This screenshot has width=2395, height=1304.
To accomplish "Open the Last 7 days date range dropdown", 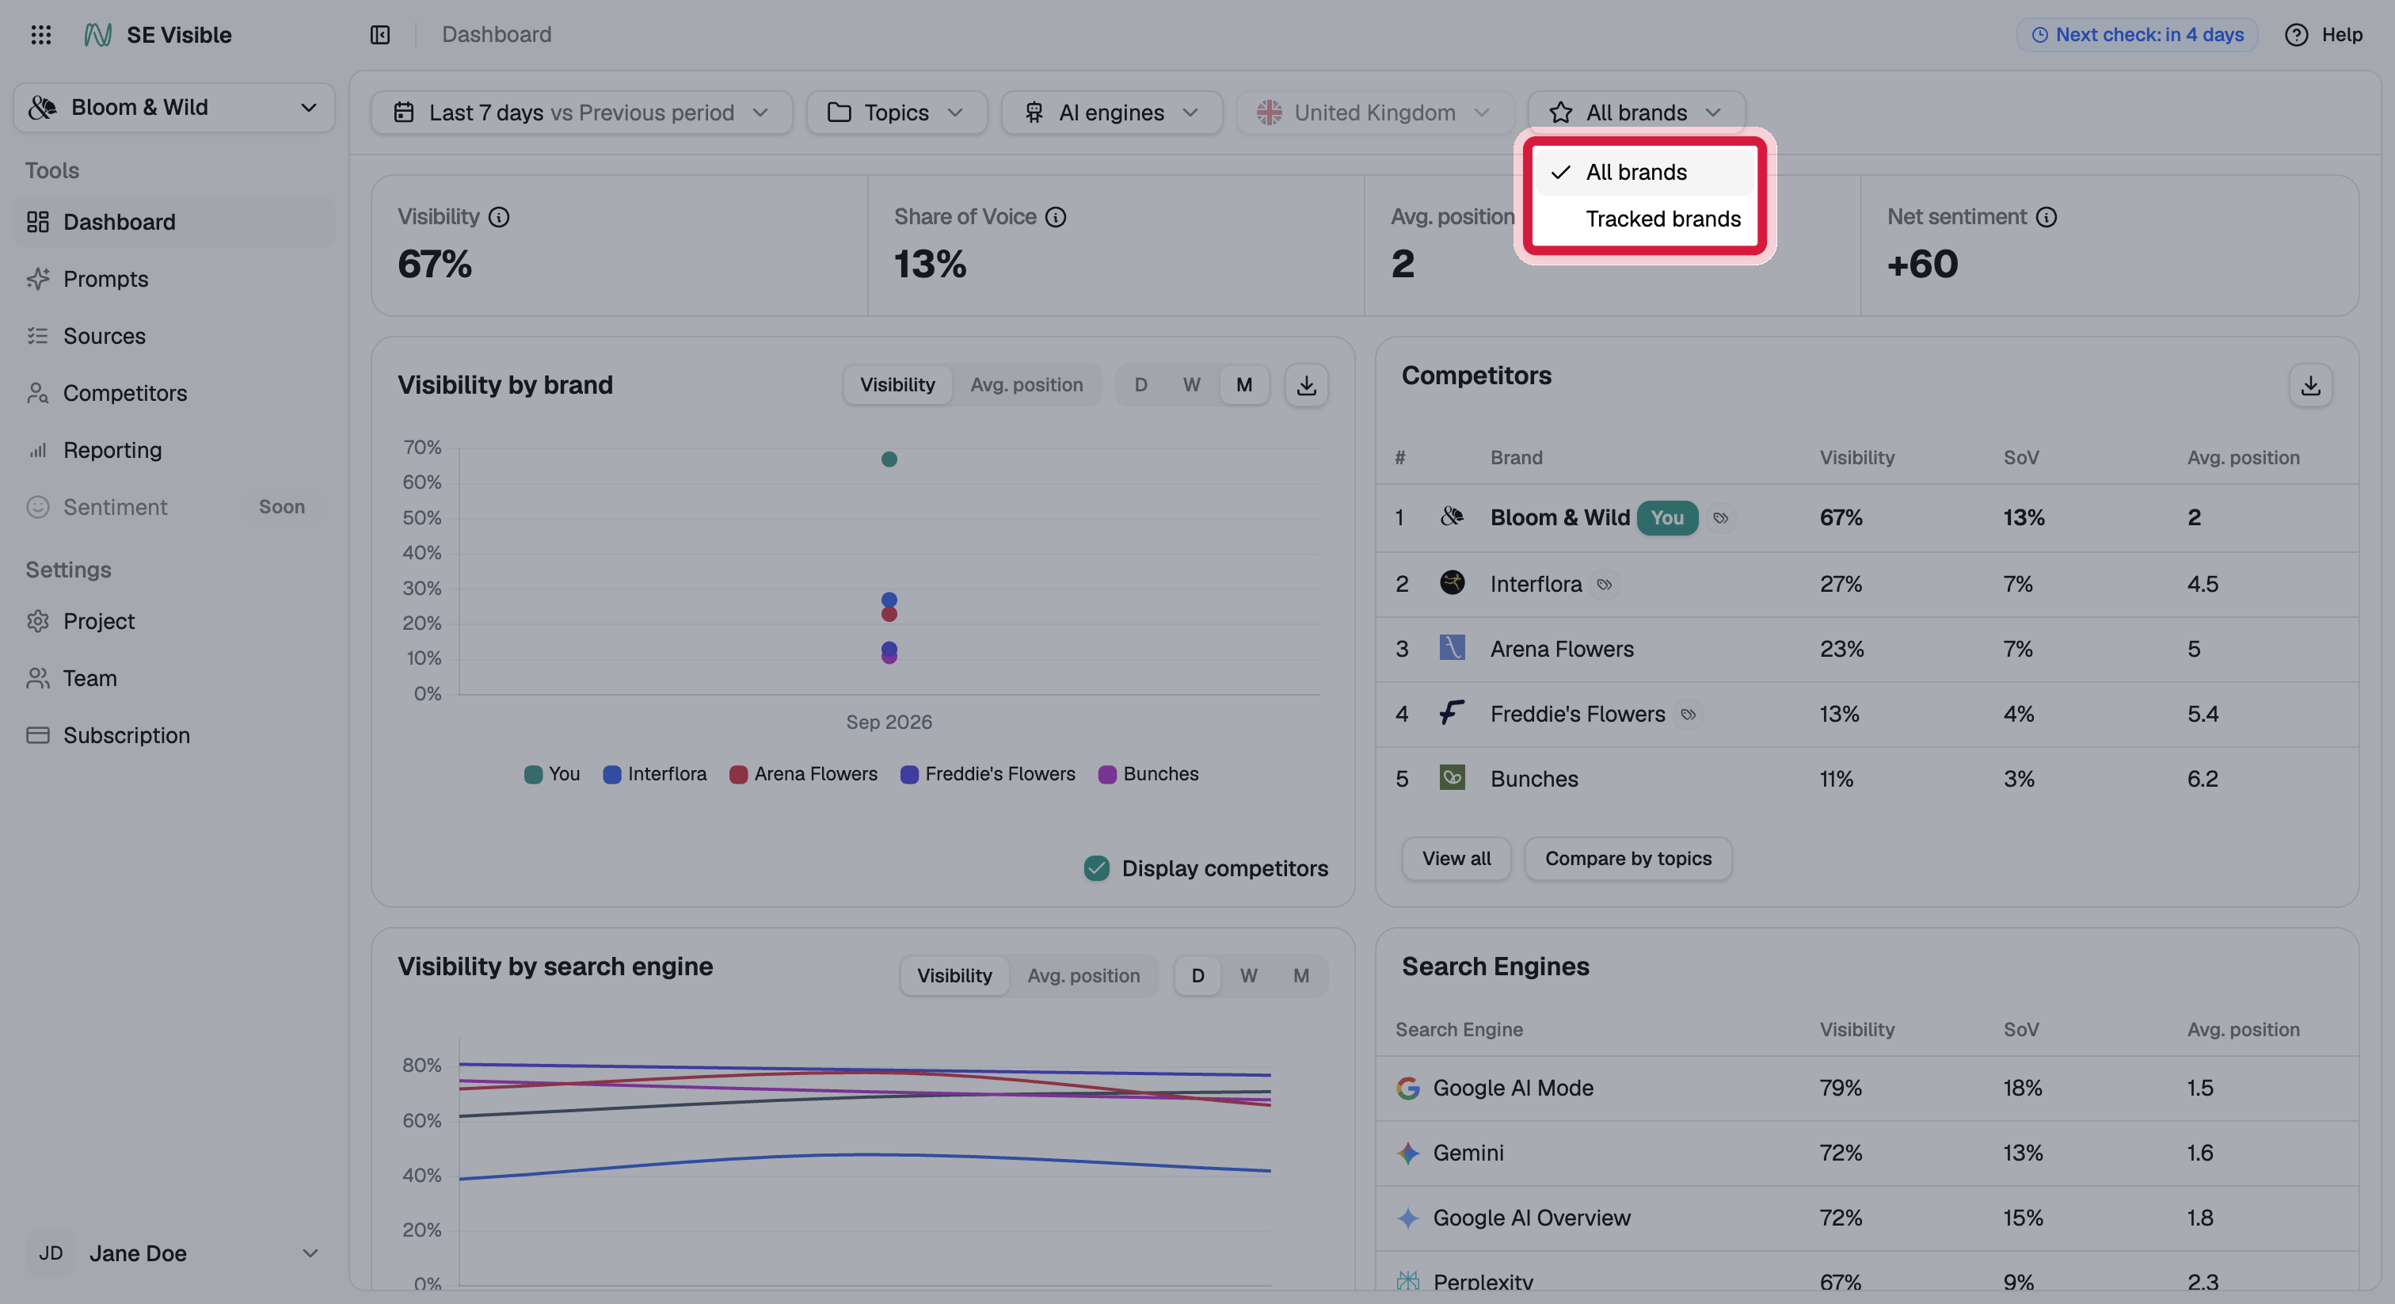I will point(581,112).
